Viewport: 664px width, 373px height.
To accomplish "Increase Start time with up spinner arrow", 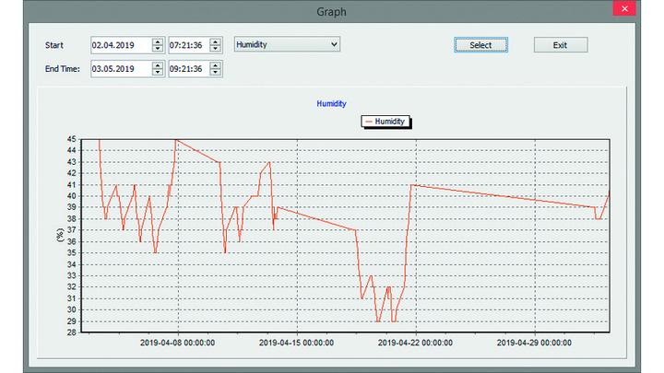I will coord(216,41).
